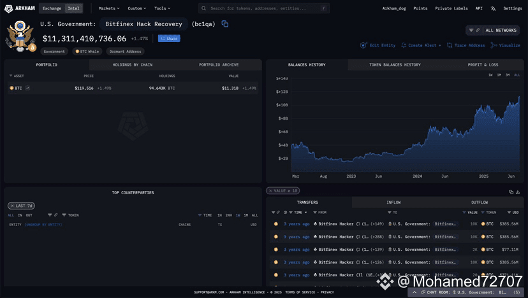The width and height of the screenshot is (528, 298).
Task: Click the chat room bubble icon
Action: (423, 292)
